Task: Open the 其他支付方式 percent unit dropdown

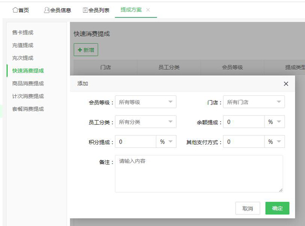Action: coord(274,141)
